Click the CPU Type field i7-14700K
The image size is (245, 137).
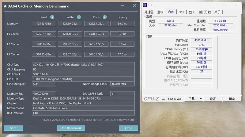click(83, 65)
